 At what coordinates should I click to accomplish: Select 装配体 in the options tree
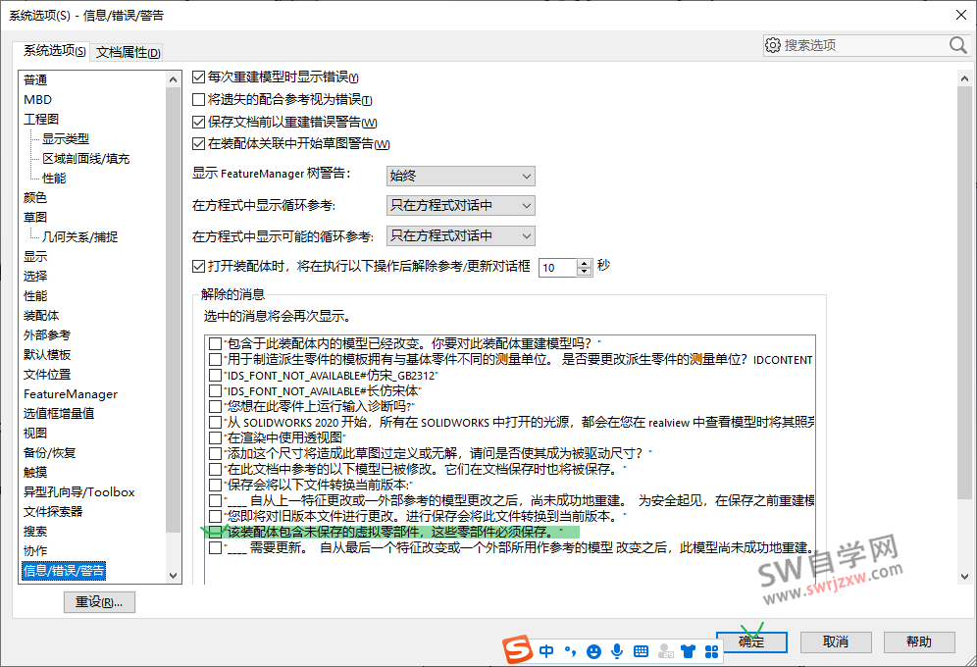(41, 315)
